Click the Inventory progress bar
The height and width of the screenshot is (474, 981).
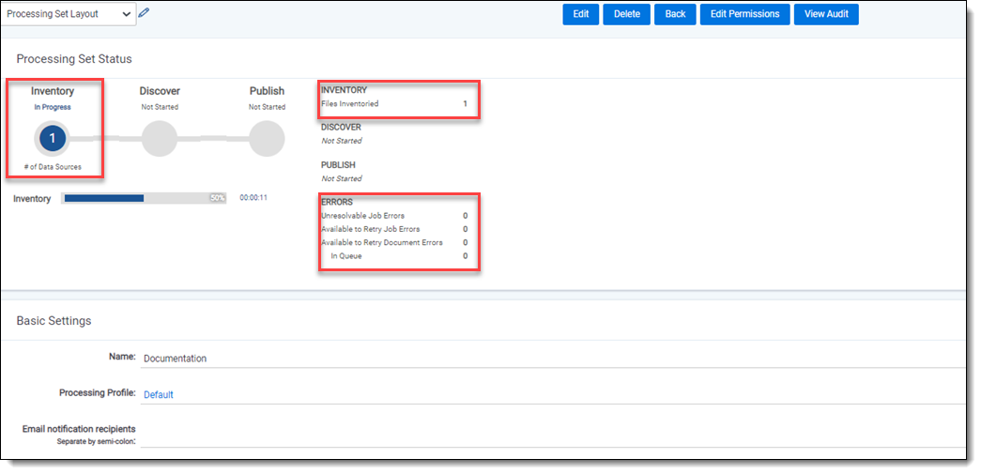tap(144, 198)
